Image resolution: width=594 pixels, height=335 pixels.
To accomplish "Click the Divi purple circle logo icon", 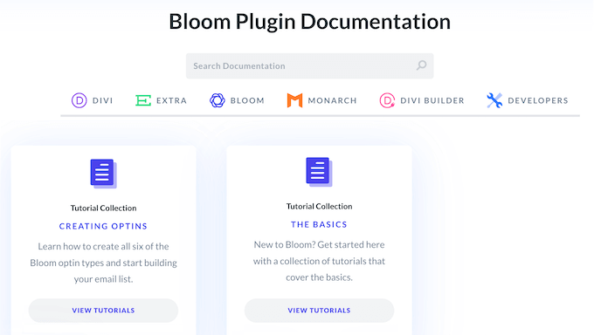I will point(79,100).
